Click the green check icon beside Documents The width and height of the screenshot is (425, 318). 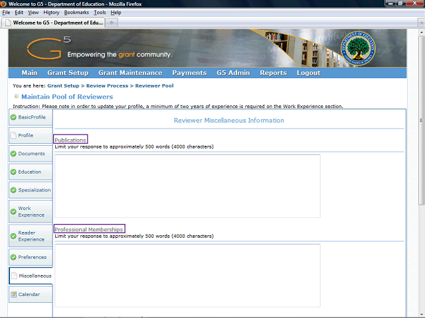click(13, 154)
